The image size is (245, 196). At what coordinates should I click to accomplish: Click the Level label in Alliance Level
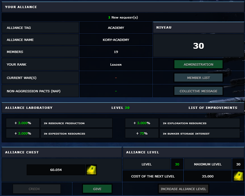pos(146,164)
